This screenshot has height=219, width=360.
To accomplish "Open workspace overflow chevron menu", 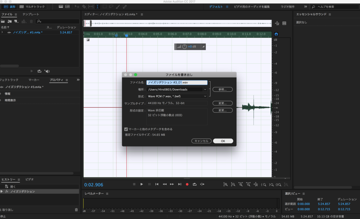I will click(305, 6).
